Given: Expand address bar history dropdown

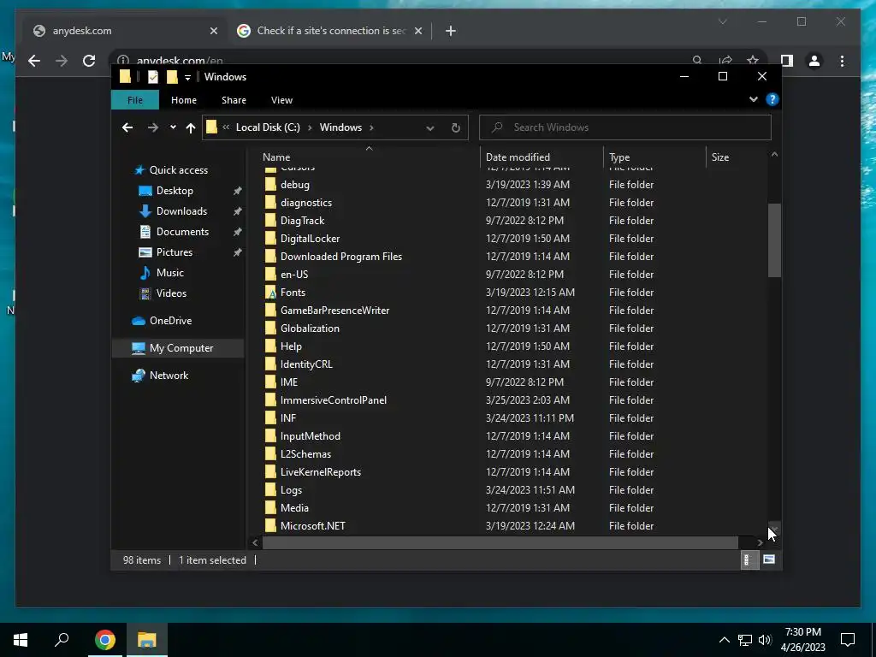Looking at the screenshot, I should pyautogui.click(x=430, y=128).
